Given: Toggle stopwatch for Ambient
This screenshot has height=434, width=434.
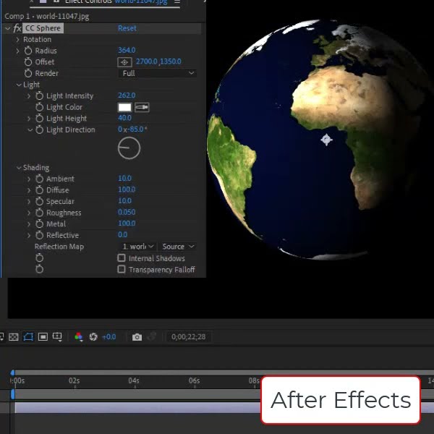Looking at the screenshot, I should click(x=39, y=179).
